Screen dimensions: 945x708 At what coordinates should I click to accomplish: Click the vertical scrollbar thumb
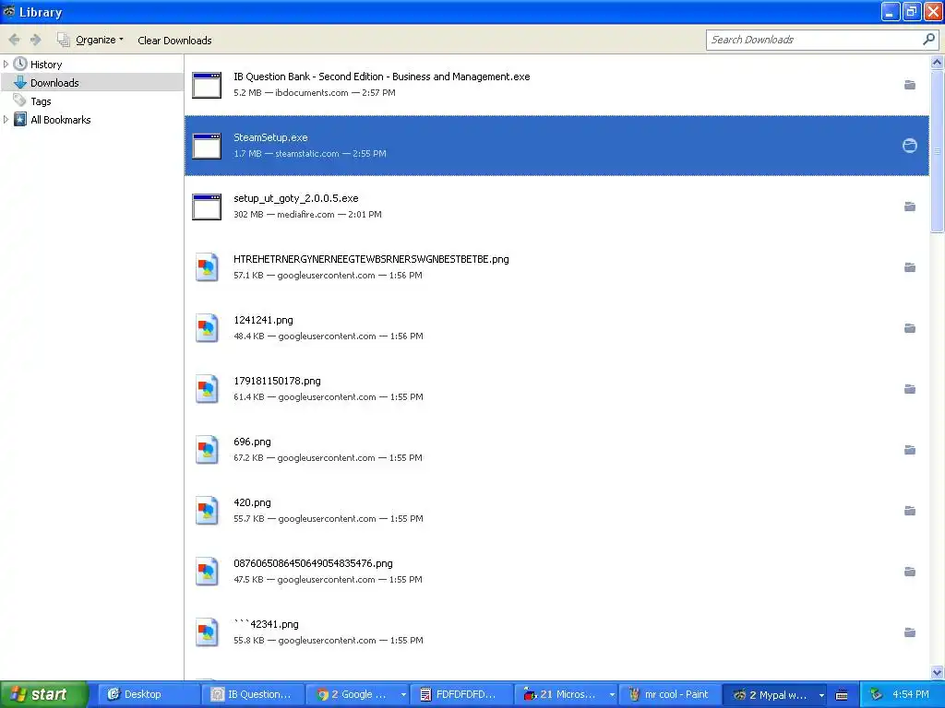(937, 150)
